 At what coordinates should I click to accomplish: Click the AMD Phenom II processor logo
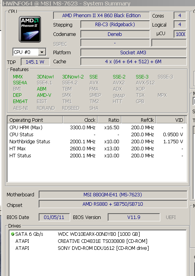pos(30,29)
